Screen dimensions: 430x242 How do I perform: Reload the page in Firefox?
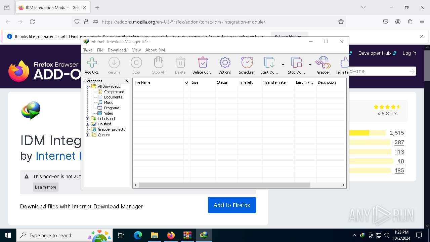pyautogui.click(x=32, y=22)
